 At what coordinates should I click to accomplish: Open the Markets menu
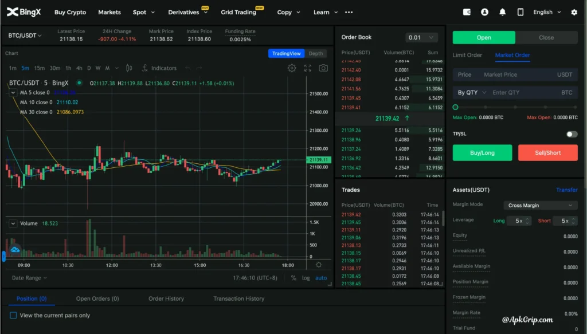point(109,13)
